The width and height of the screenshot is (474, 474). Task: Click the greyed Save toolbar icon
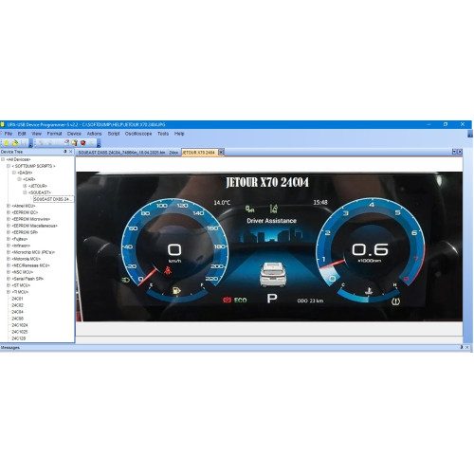pos(24,143)
